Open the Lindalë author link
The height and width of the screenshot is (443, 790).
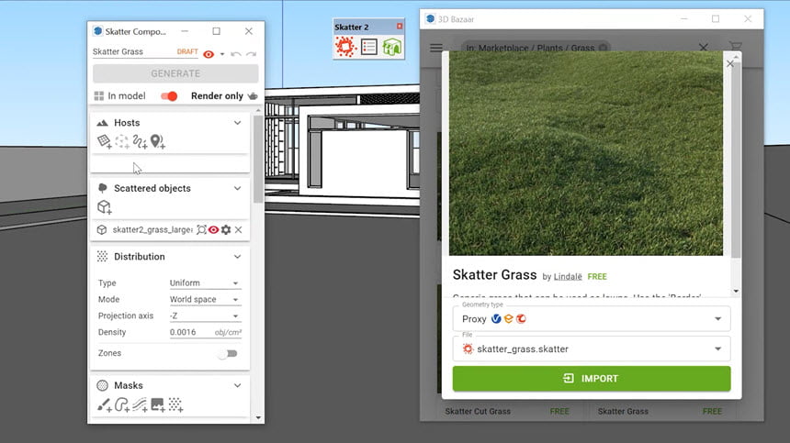point(568,277)
